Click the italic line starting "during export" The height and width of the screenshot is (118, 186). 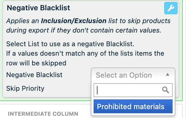point(84,30)
